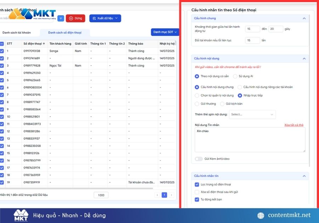Click the Nội dung Tin nhắn text area

(x=250, y=140)
